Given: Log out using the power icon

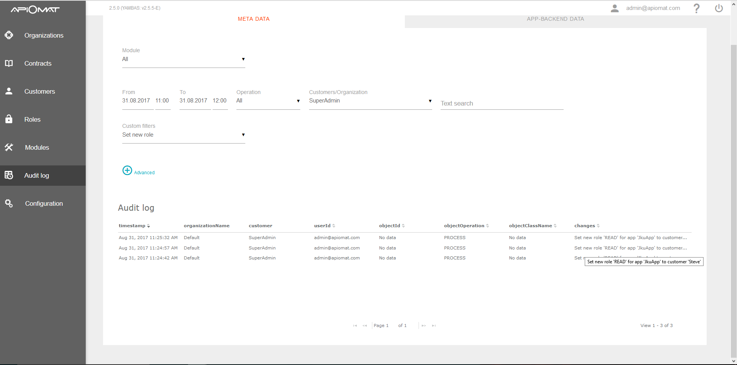Looking at the screenshot, I should click(x=719, y=8).
